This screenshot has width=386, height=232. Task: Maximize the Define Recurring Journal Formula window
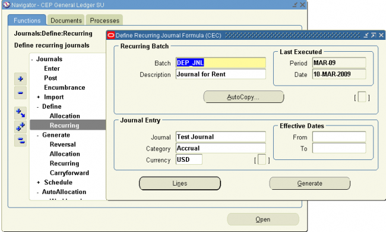374,35
